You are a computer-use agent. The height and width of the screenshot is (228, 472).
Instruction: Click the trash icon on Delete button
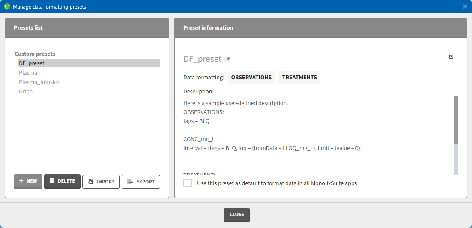(x=52, y=181)
